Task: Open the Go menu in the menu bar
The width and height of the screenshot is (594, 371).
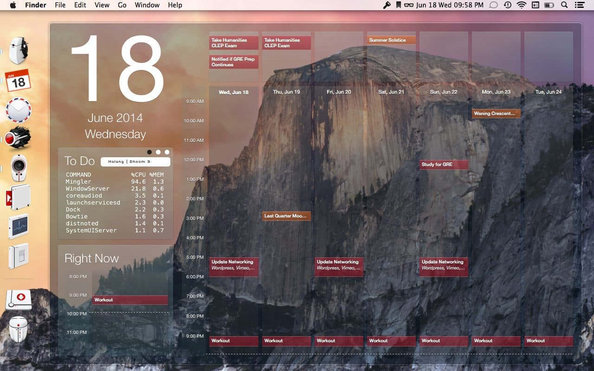Action: point(122,5)
